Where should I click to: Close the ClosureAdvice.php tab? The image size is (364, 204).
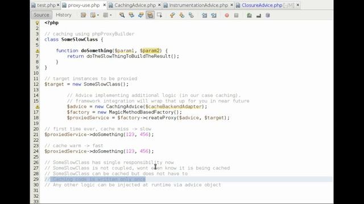coord(298,5)
